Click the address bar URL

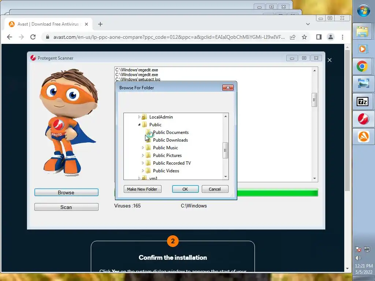click(169, 37)
